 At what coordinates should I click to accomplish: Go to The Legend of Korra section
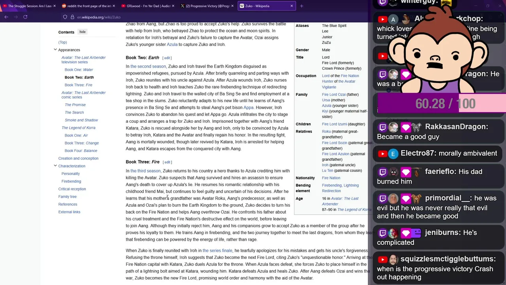[78, 128]
